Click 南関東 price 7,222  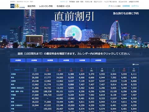click(x=134, y=88)
